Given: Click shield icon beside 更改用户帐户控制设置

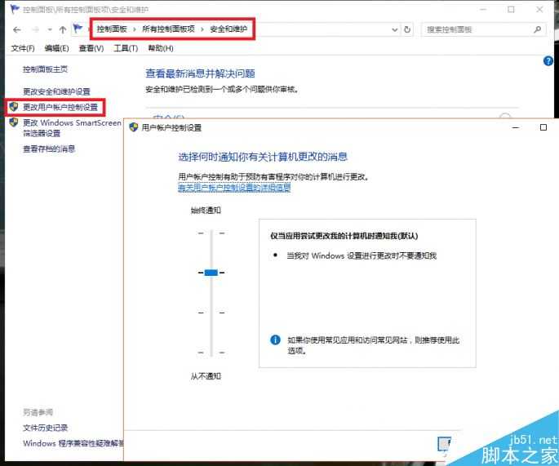Looking at the screenshot, I should point(13,107).
